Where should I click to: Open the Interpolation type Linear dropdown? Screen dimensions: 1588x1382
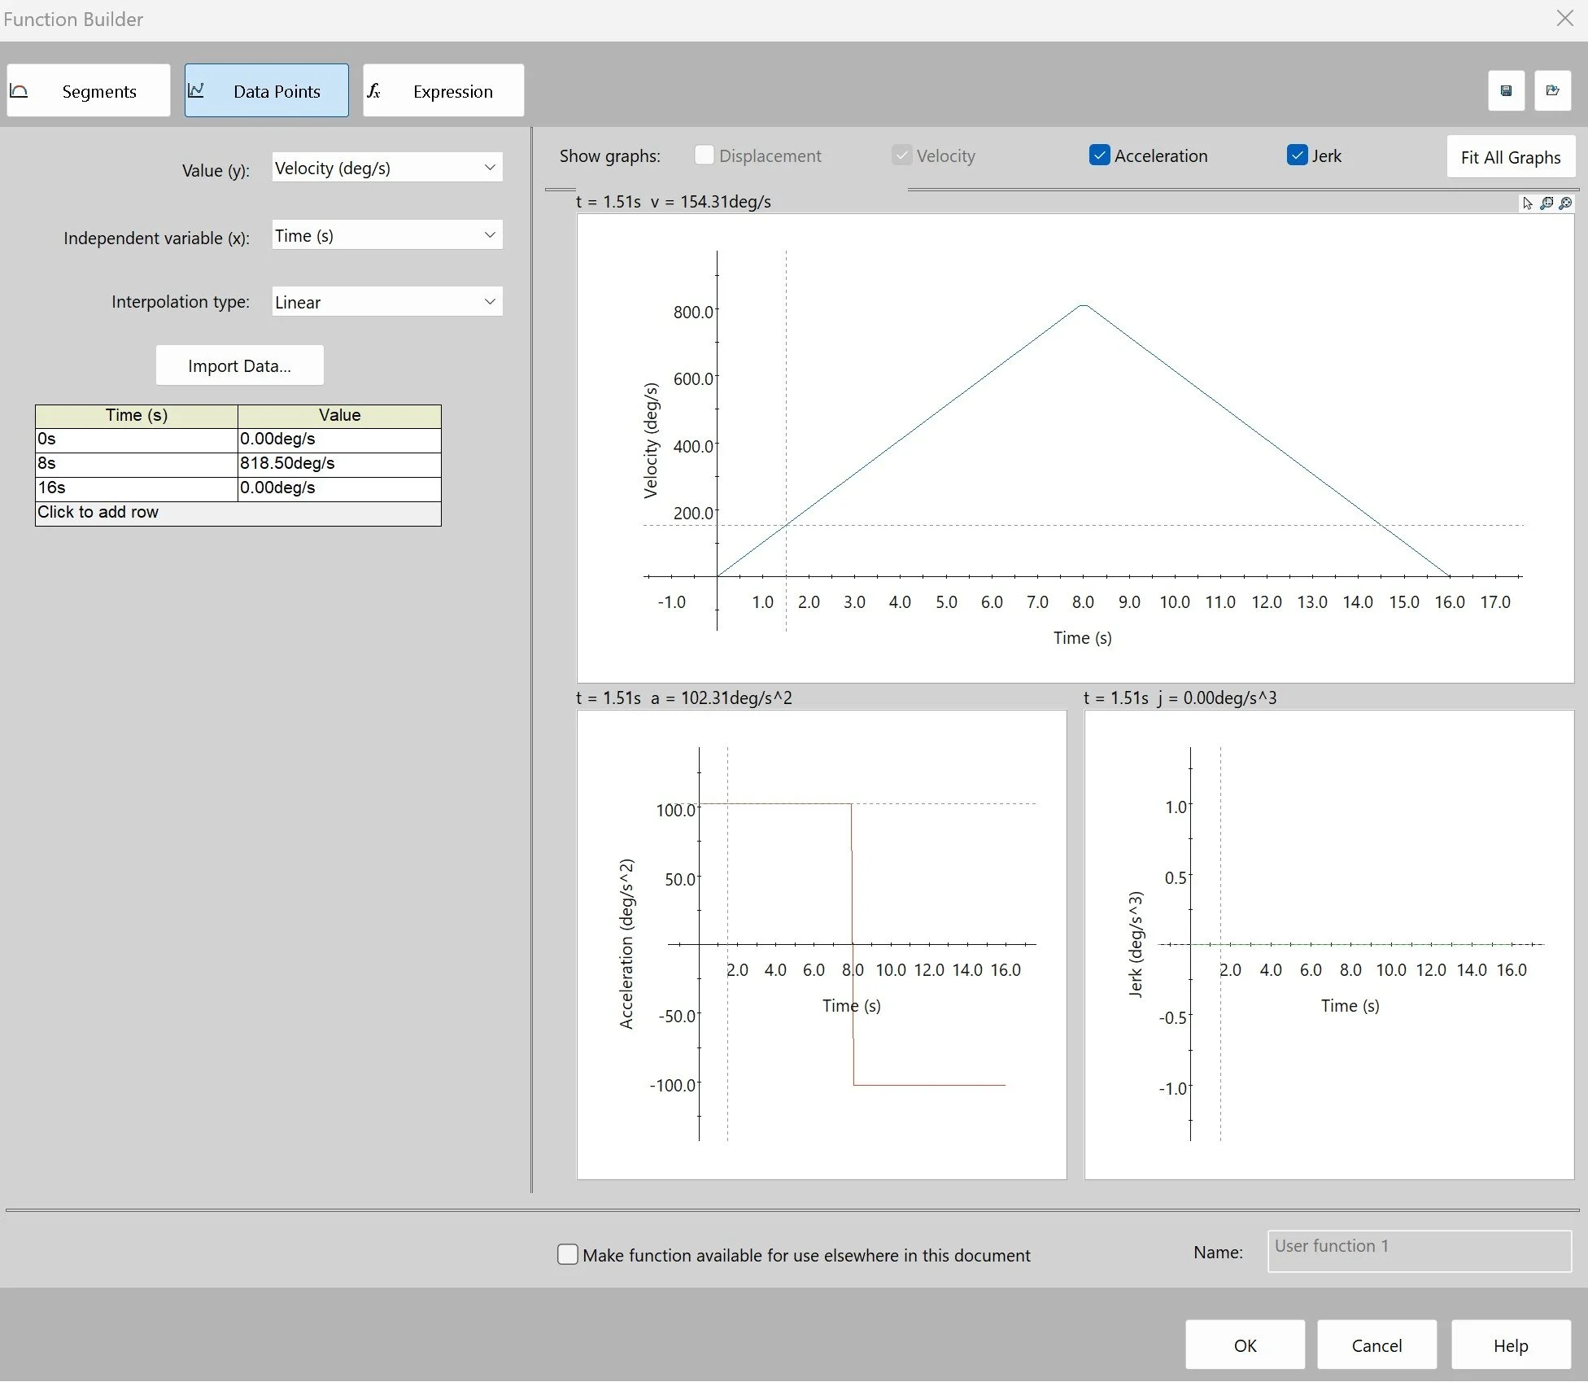[x=387, y=302]
